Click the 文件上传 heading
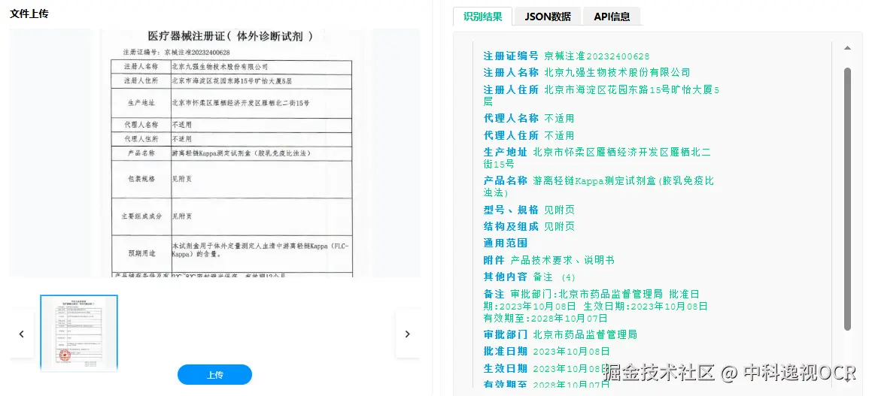The image size is (869, 396). tap(29, 14)
